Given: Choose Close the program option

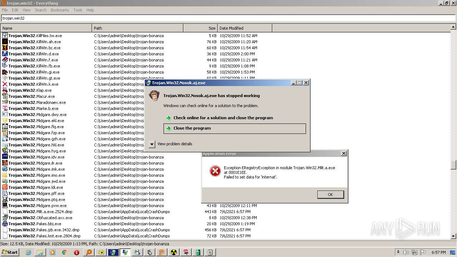Looking at the screenshot, I should coord(235,128).
